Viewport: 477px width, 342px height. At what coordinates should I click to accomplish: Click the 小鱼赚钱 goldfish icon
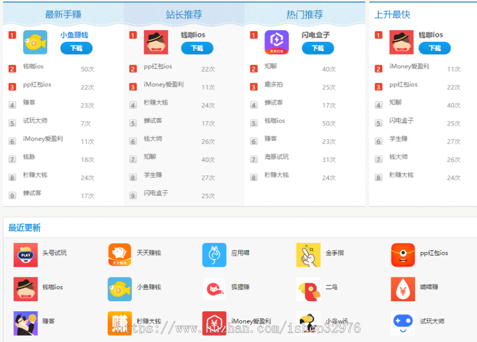tap(34, 42)
